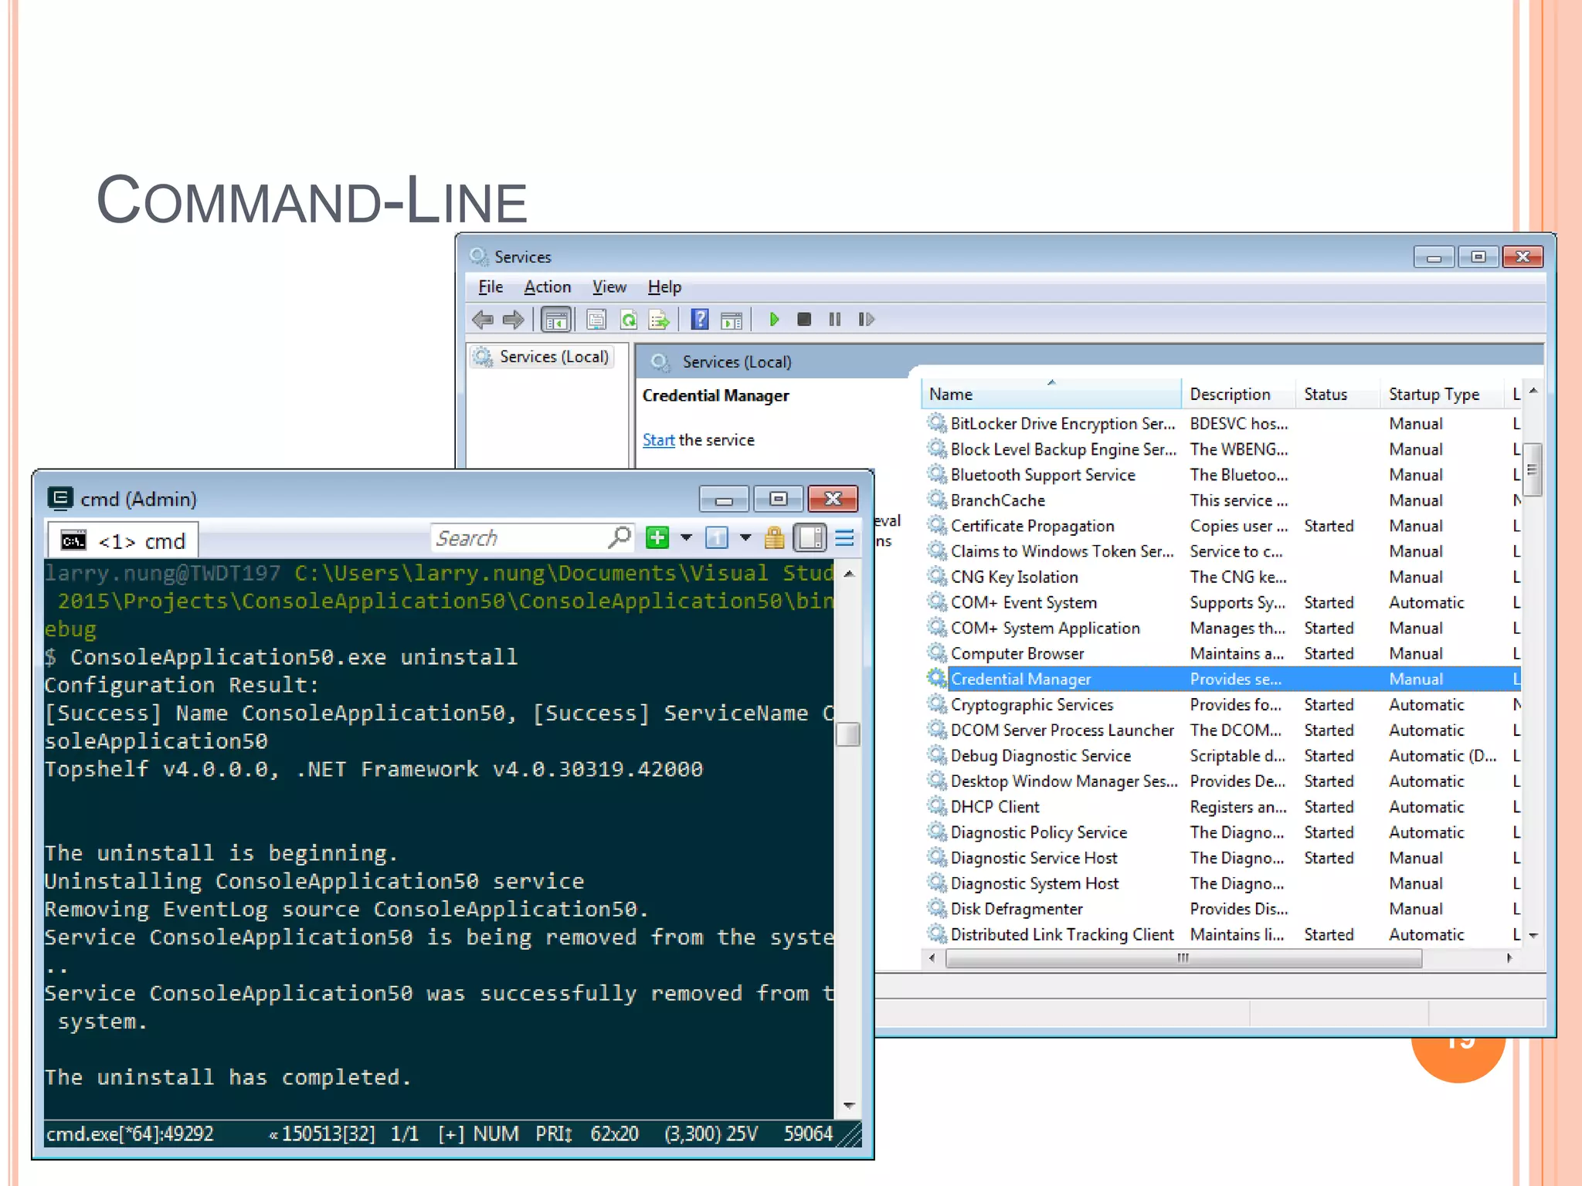Select Certificate Propagation service row
The width and height of the screenshot is (1582, 1186).
pyautogui.click(x=1224, y=525)
